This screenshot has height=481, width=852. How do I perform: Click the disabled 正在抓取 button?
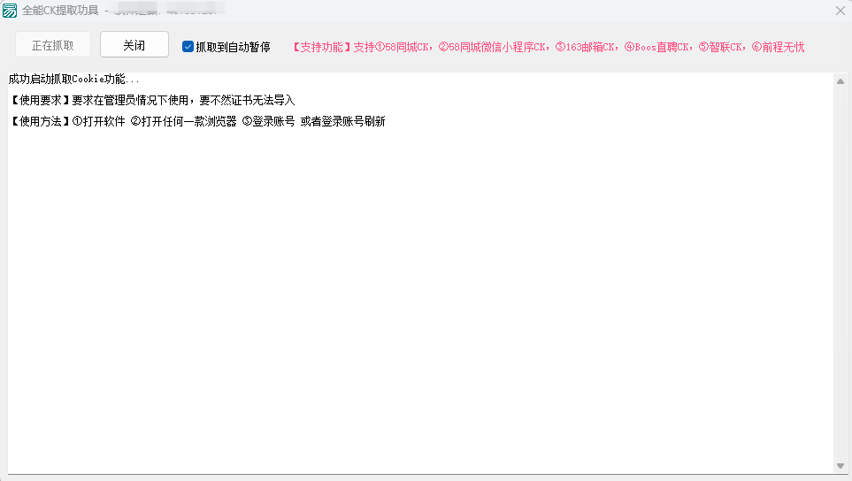(x=52, y=45)
